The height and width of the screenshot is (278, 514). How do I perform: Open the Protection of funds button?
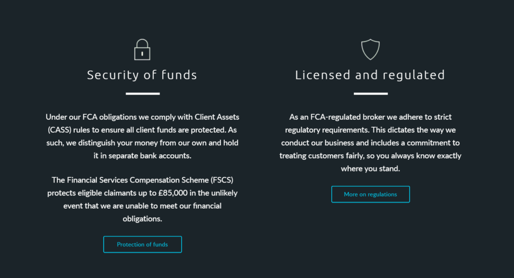[143, 244]
